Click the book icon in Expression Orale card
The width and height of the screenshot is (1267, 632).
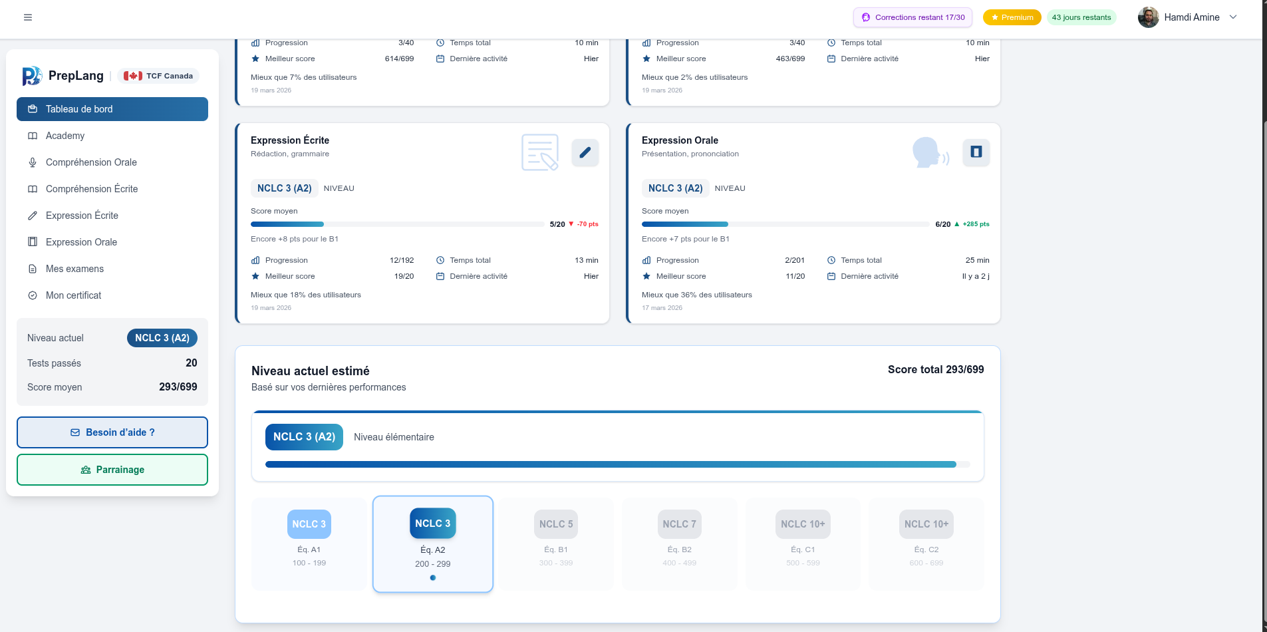coord(976,152)
